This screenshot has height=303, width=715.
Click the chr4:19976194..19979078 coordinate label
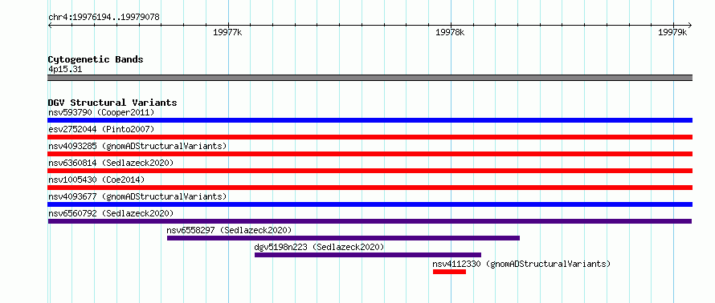pyautogui.click(x=104, y=18)
